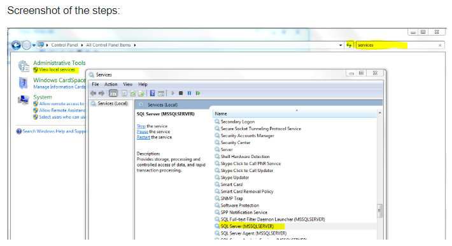Select the Security Accounts Manager service

pos(248,136)
